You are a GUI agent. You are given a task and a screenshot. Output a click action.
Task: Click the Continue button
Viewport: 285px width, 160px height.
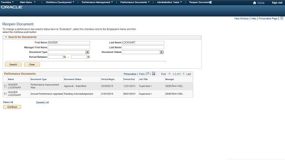[x=12, y=107]
